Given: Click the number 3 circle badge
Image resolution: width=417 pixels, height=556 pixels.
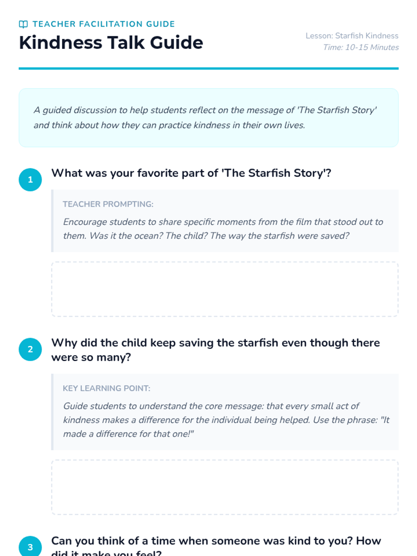Looking at the screenshot, I should coord(30,546).
